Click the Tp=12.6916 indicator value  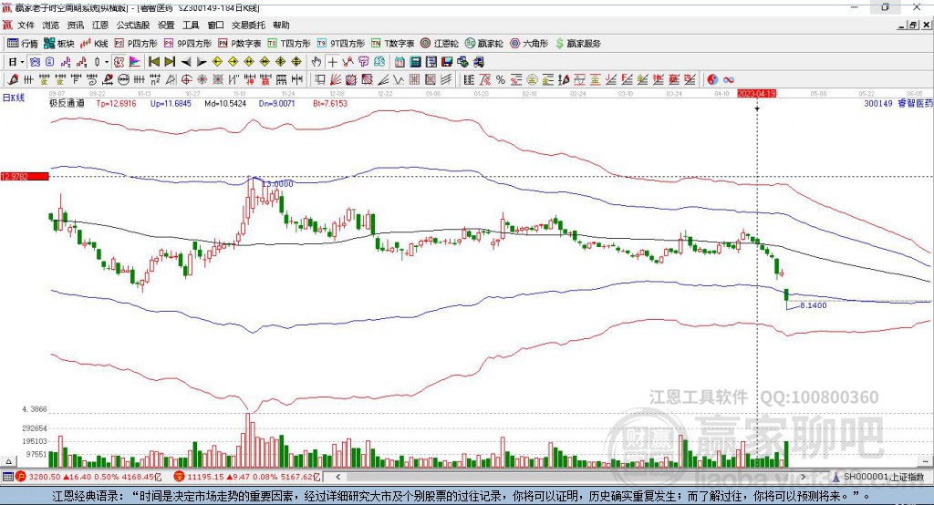116,104
